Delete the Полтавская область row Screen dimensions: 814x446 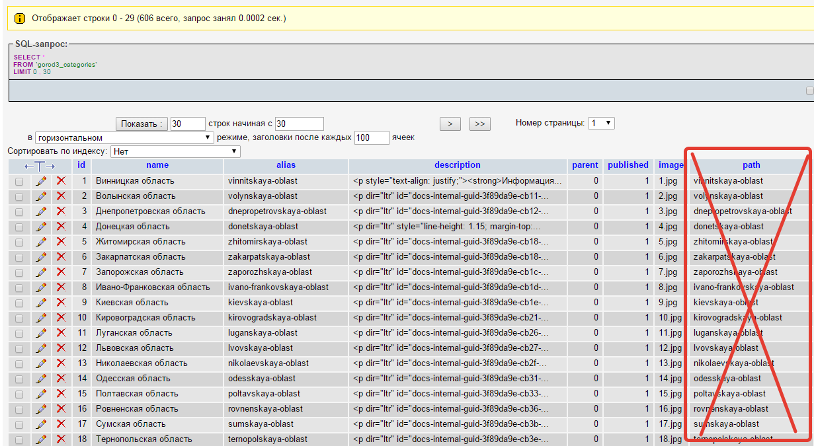tap(61, 394)
